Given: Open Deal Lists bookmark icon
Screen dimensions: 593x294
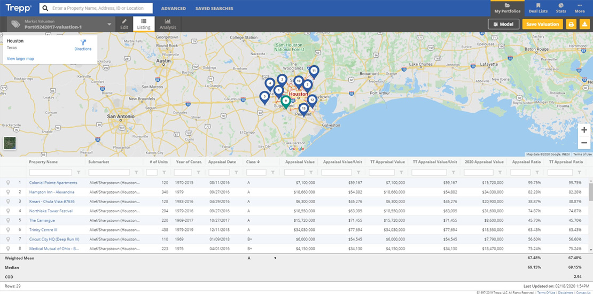Looking at the screenshot, I should (x=538, y=5).
